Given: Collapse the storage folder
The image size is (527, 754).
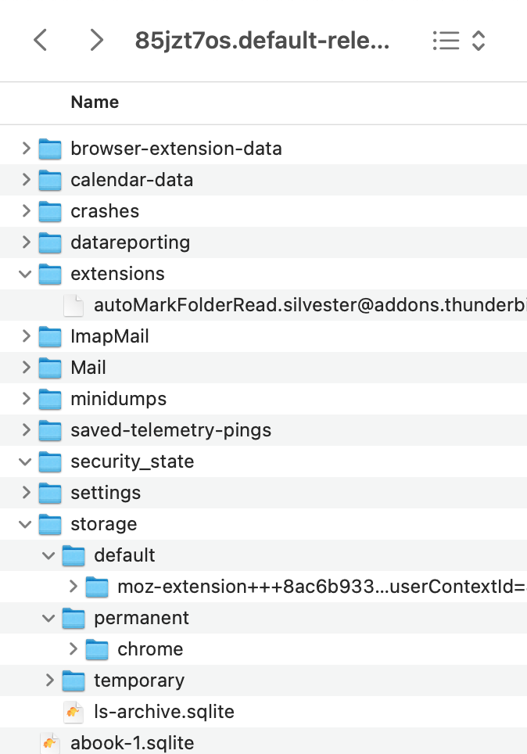Looking at the screenshot, I should coord(25,524).
